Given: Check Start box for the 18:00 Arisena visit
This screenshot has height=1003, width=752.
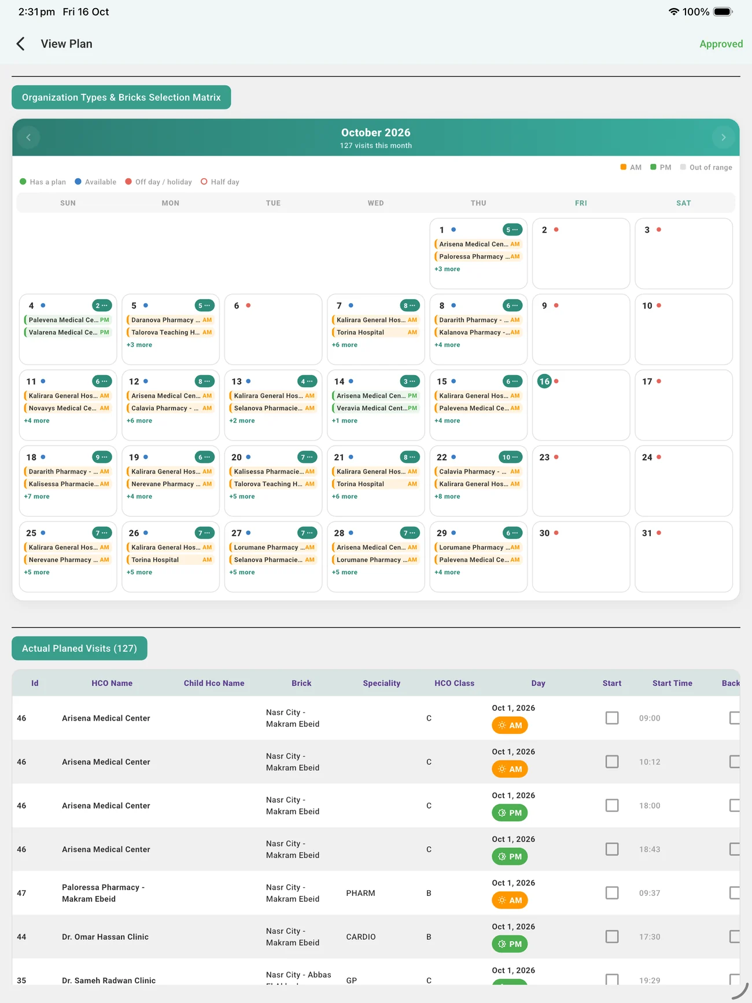Looking at the screenshot, I should tap(612, 805).
